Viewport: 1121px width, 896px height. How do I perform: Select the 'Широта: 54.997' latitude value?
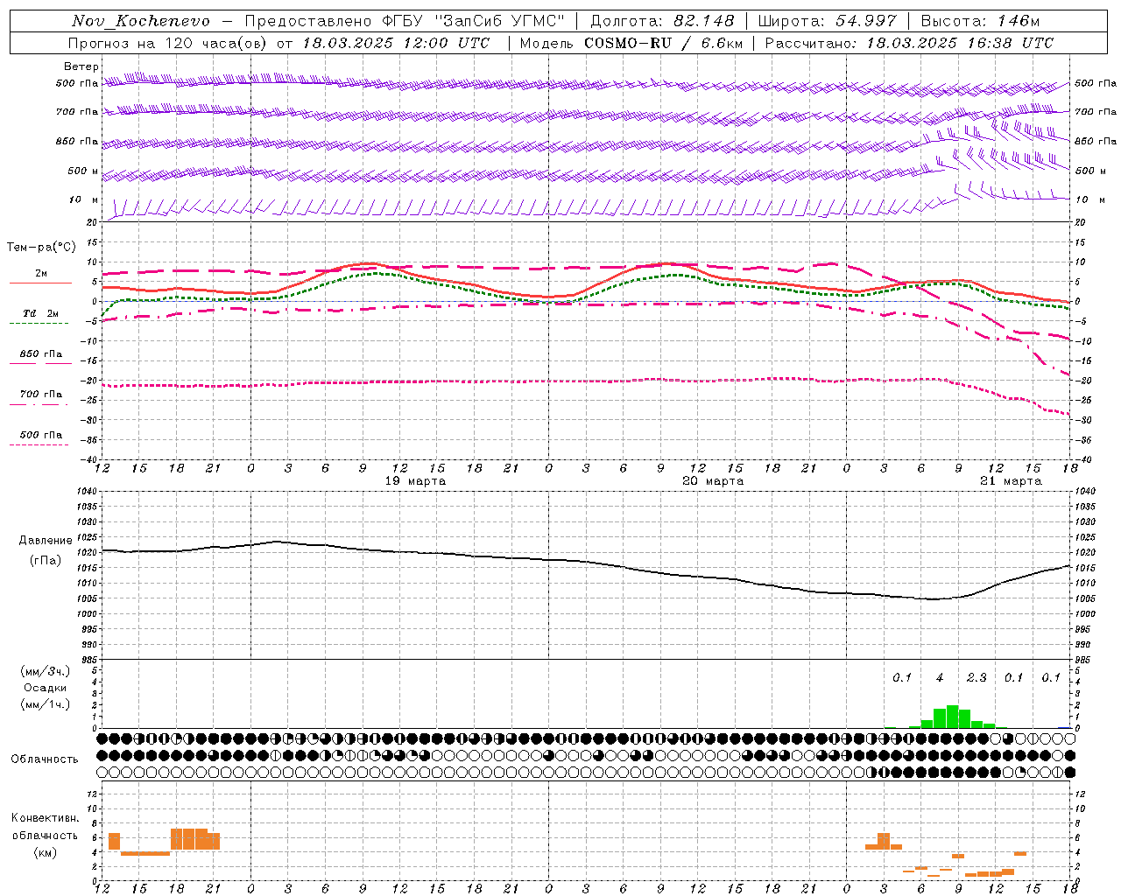coord(827,21)
